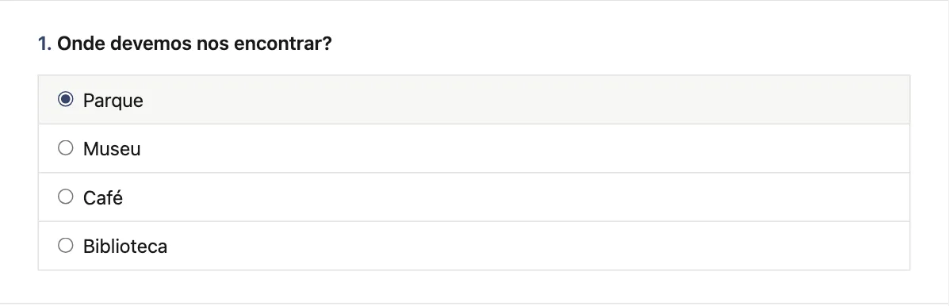Click the question title Onde devemos nos encontrar
Image resolution: width=949 pixels, height=306 pixels.
pos(194,44)
